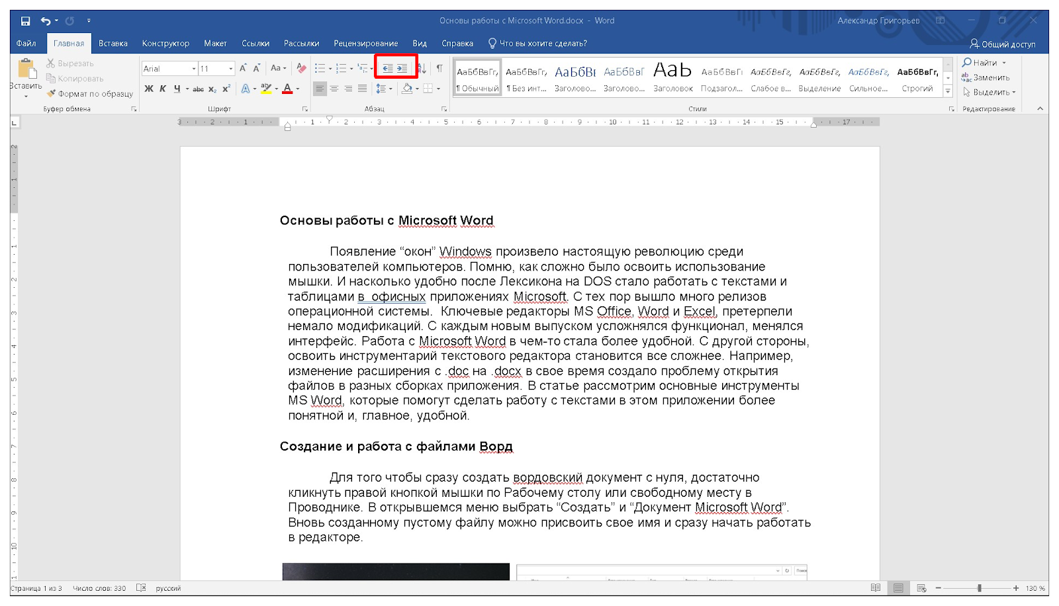
Task: Open the Вставка ribbon tab
Action: point(113,44)
